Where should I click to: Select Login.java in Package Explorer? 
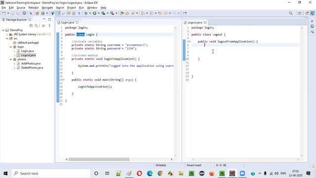28,51
